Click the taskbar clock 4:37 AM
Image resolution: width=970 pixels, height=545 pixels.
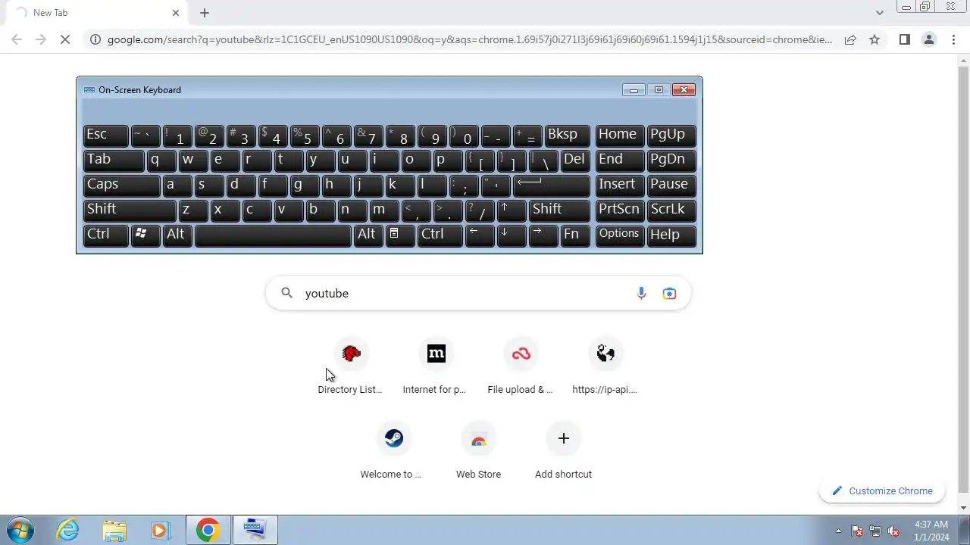click(x=931, y=530)
